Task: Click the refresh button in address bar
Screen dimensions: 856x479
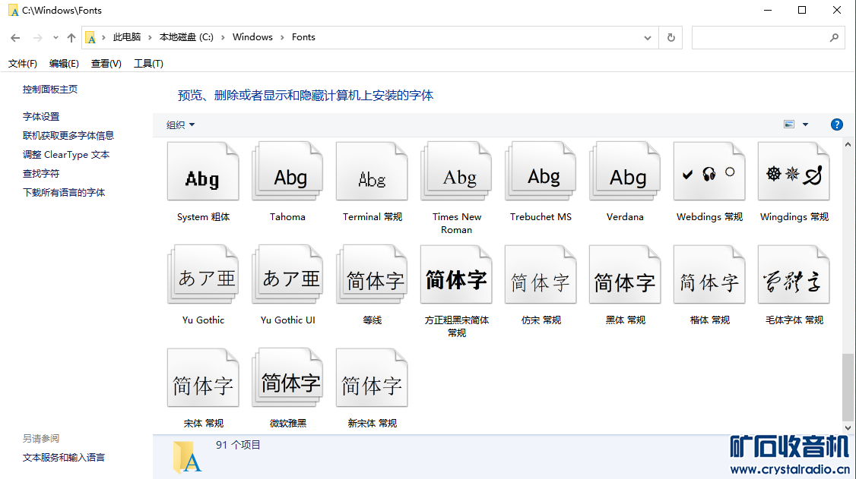Action: 671,37
